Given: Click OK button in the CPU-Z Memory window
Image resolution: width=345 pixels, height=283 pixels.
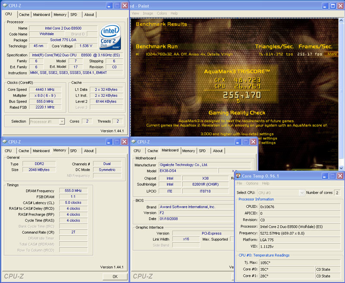Looking at the screenshot, I should point(115,277).
